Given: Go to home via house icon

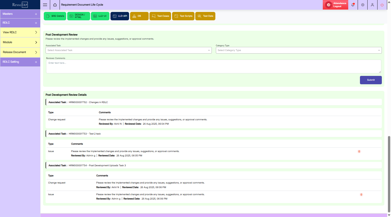Looking at the screenshot, I should 55,5.
